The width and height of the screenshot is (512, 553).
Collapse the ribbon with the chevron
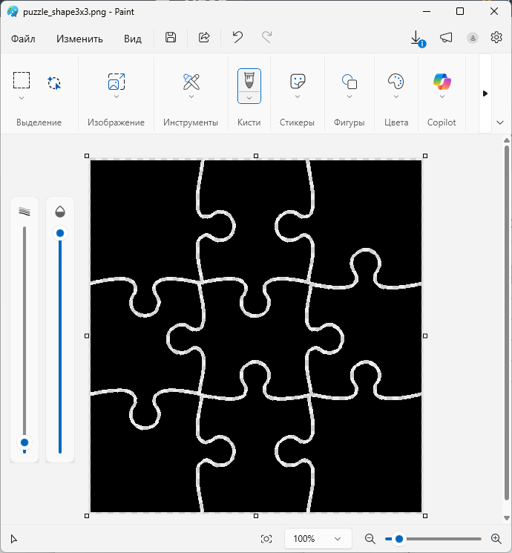(x=499, y=122)
